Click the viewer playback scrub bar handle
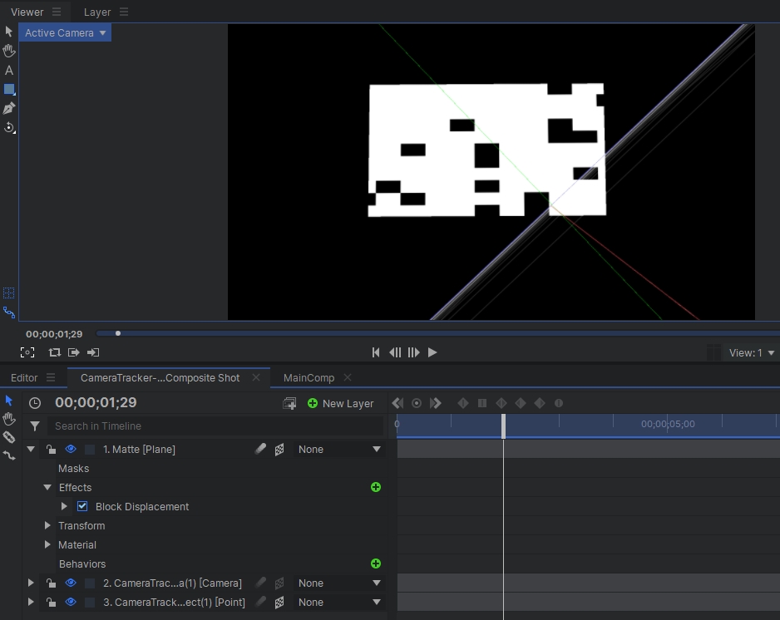 coord(118,333)
